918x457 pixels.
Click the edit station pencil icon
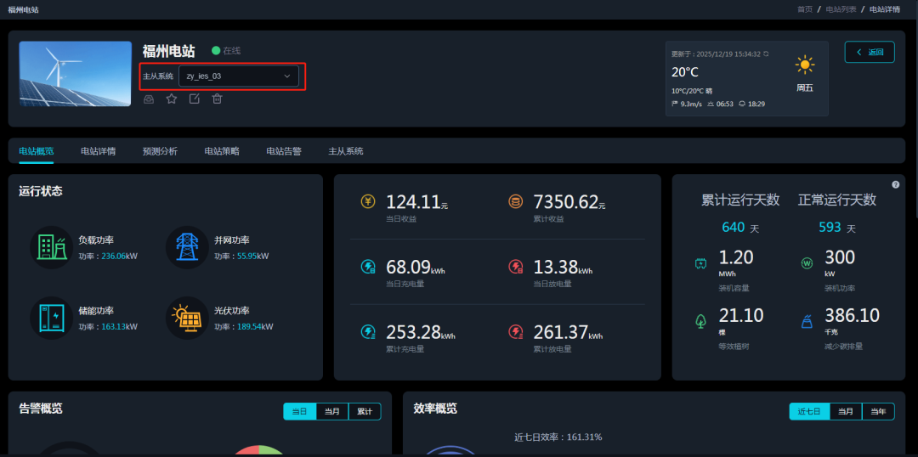click(x=195, y=99)
